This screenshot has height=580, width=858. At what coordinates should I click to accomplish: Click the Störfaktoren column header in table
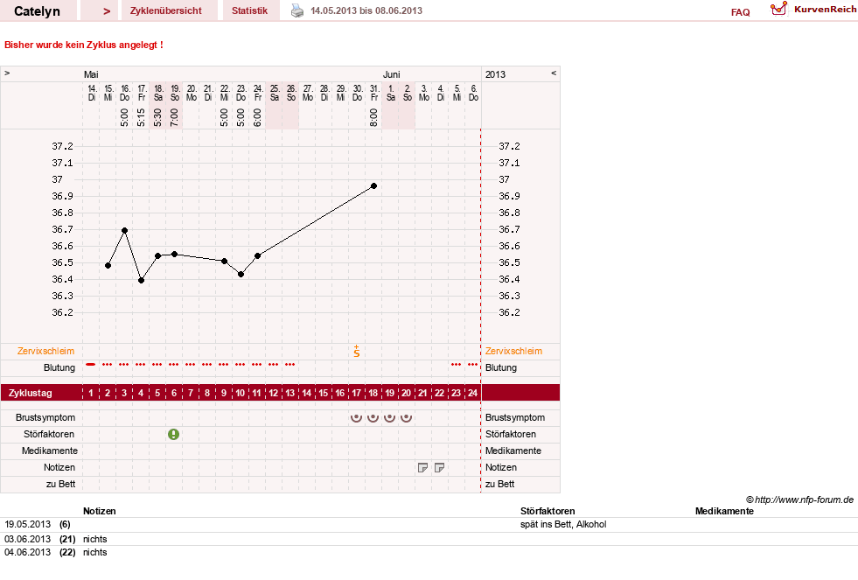[548, 511]
